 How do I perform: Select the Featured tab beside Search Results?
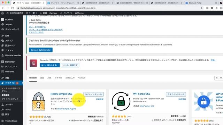(x=42, y=78)
